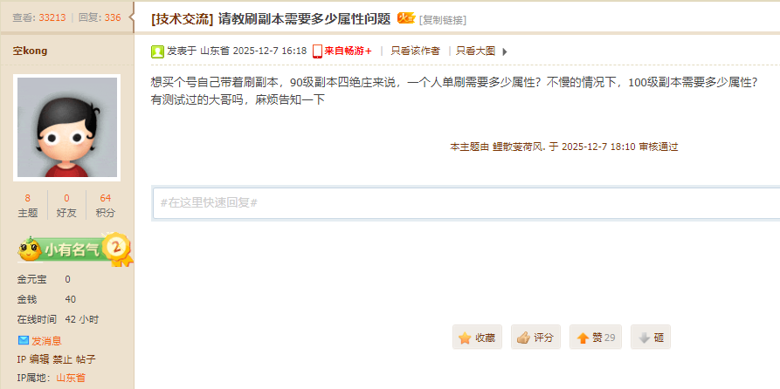Image resolution: width=780 pixels, height=389 pixels.
Task: Click the blue envelope 发消息 icon
Action: pos(24,340)
